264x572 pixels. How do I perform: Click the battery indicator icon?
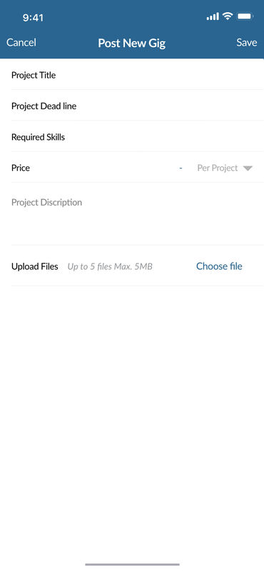coord(245,16)
